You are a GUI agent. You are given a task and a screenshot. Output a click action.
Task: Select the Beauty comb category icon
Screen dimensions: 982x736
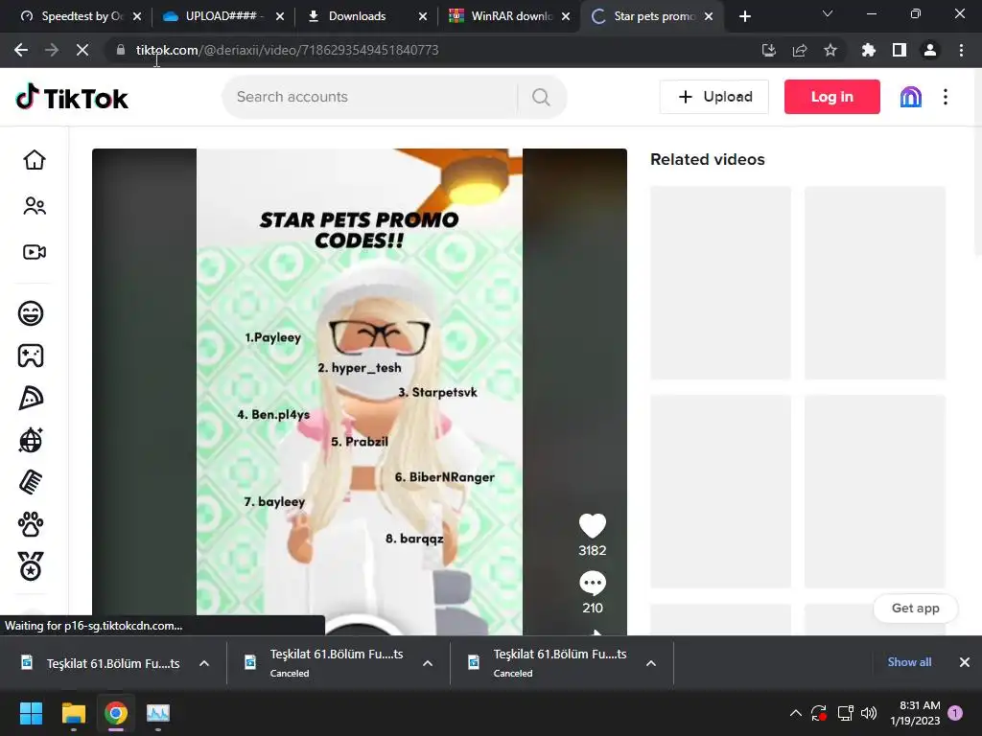pos(31,482)
